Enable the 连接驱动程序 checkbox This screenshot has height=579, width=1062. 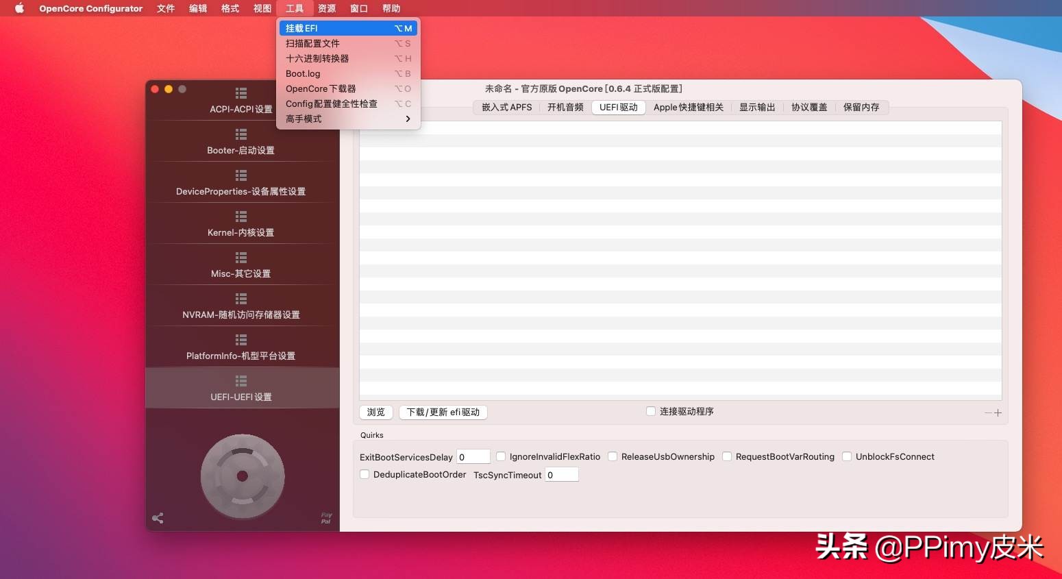[x=650, y=411]
